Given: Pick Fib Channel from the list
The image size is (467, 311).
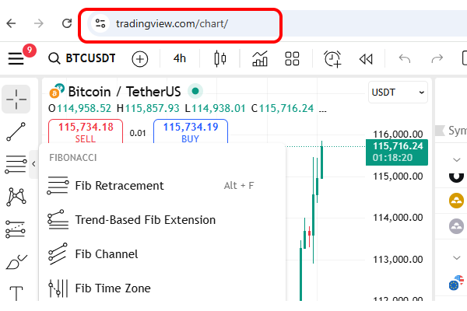Looking at the screenshot, I should pos(106,254).
